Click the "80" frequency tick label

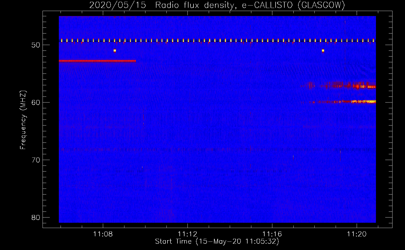click(x=36, y=217)
